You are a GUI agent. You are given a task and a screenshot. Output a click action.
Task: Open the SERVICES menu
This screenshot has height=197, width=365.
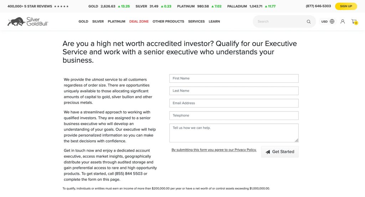point(196,22)
